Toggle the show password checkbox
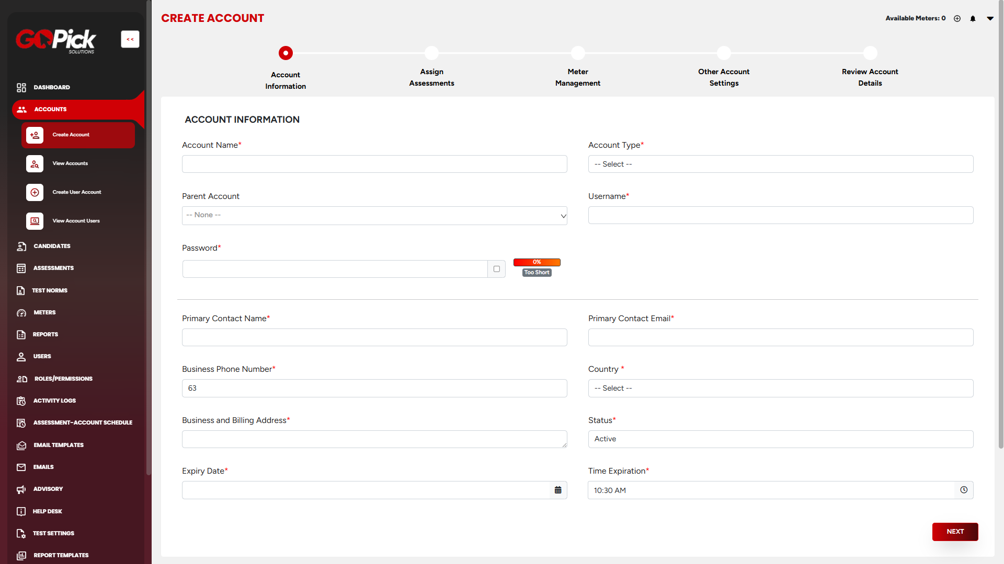 coord(497,269)
